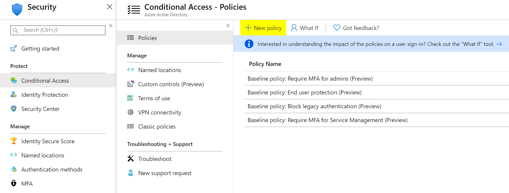Open the Custom controls (Preview) icon

(131, 84)
